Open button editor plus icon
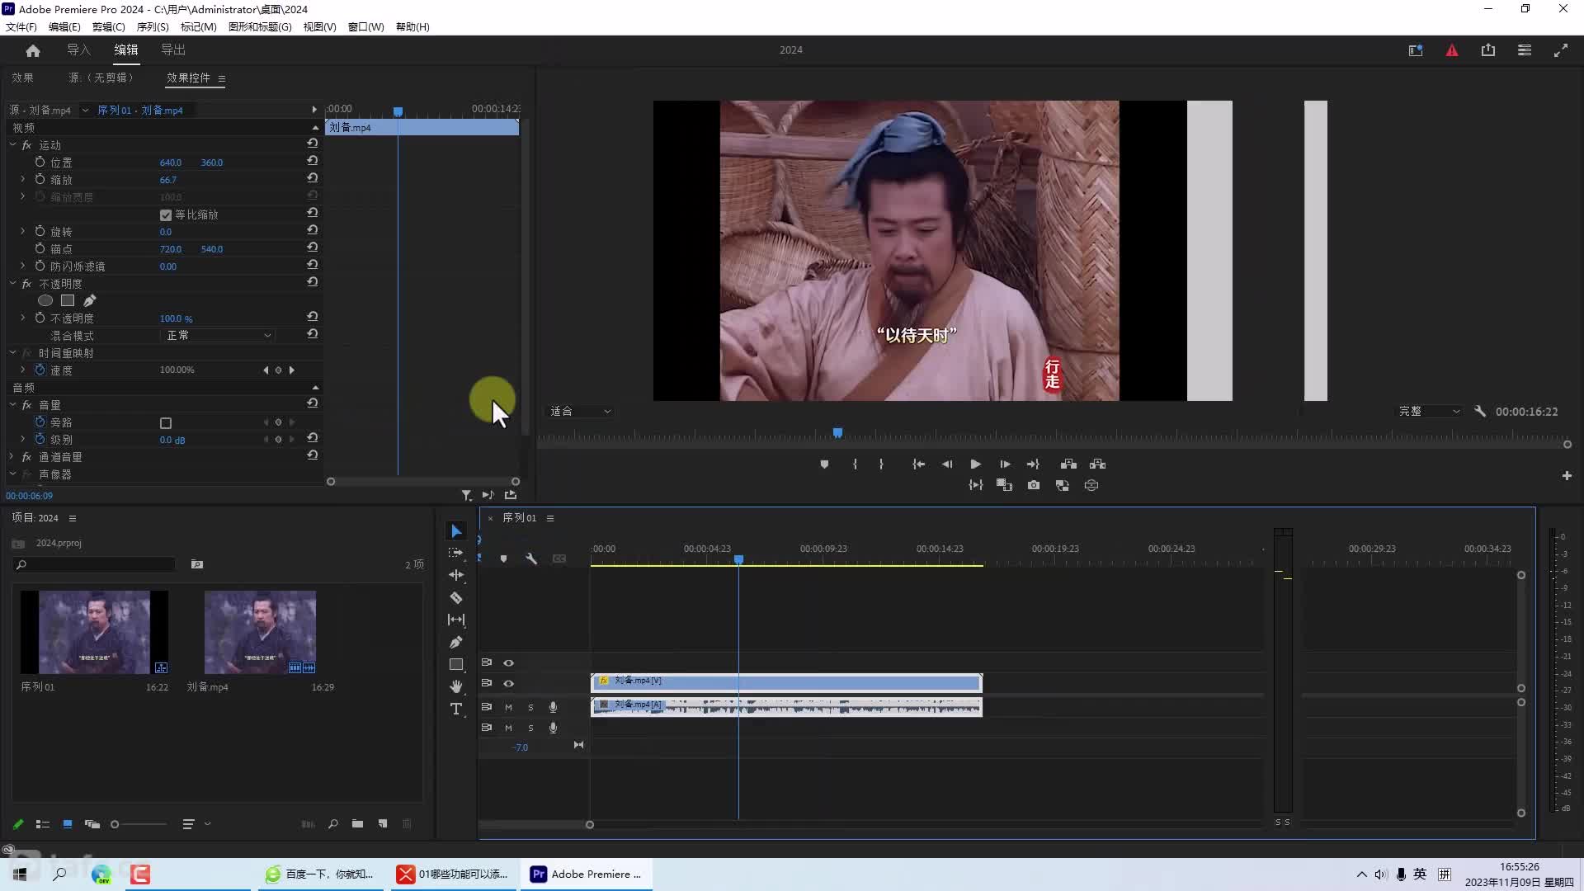The height and width of the screenshot is (891, 1584). [1567, 476]
